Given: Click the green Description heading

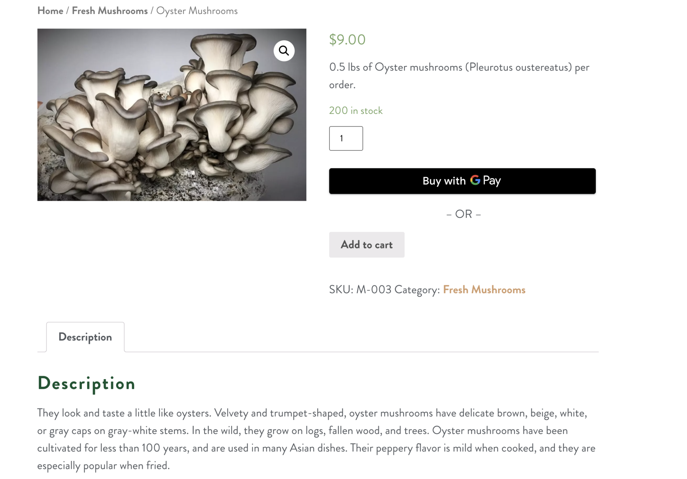Looking at the screenshot, I should pyautogui.click(x=86, y=383).
